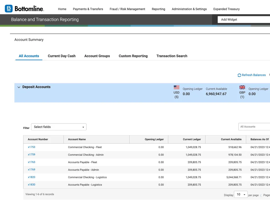Switch to the Transaction Search tab
Image resolution: width=270 pixels, height=202 pixels.
point(172,56)
